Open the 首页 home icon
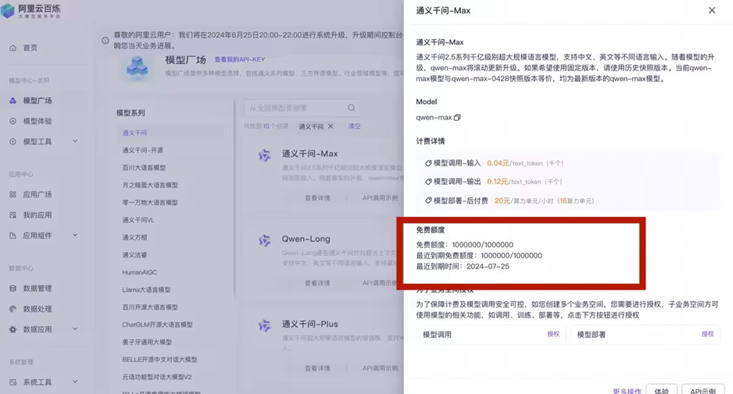 [13, 48]
